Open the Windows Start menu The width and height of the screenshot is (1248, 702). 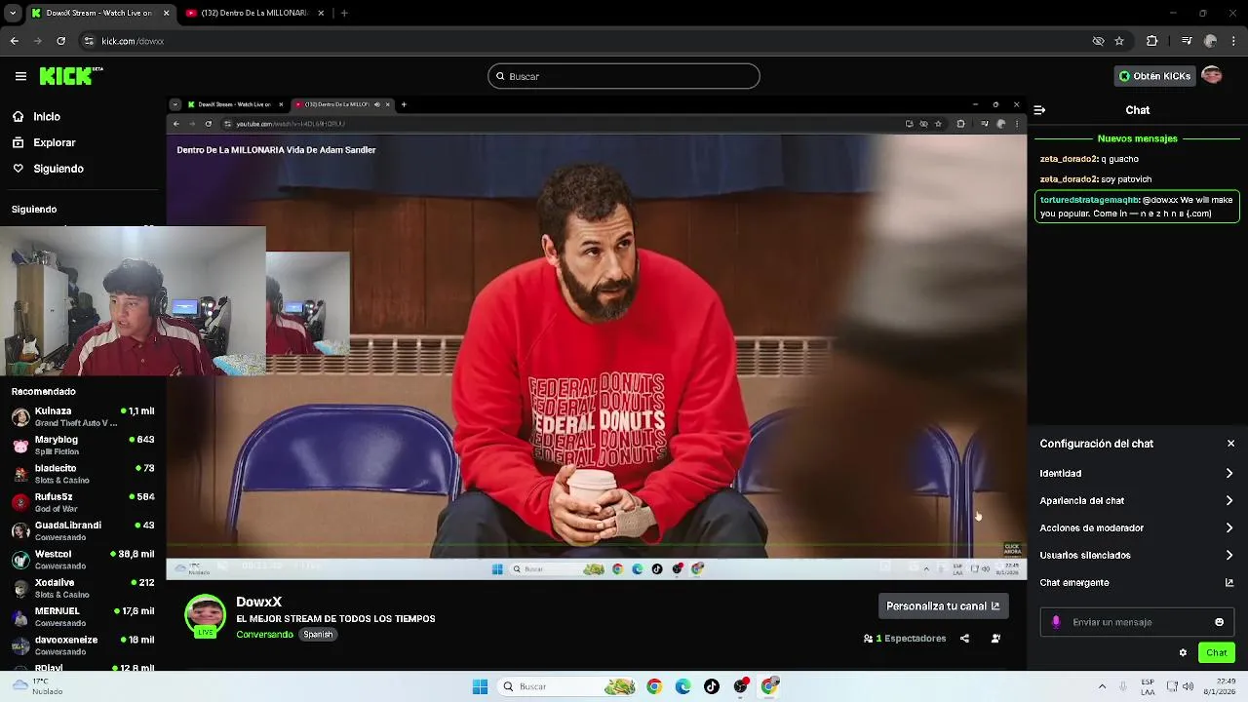480,686
